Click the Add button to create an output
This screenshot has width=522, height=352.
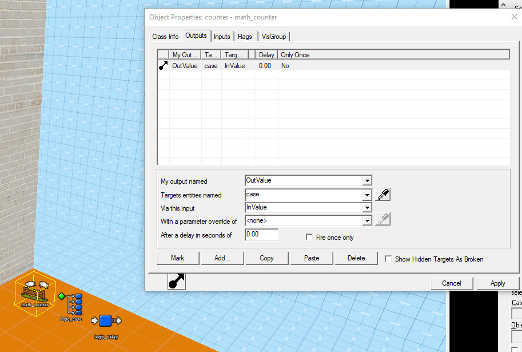(x=222, y=258)
